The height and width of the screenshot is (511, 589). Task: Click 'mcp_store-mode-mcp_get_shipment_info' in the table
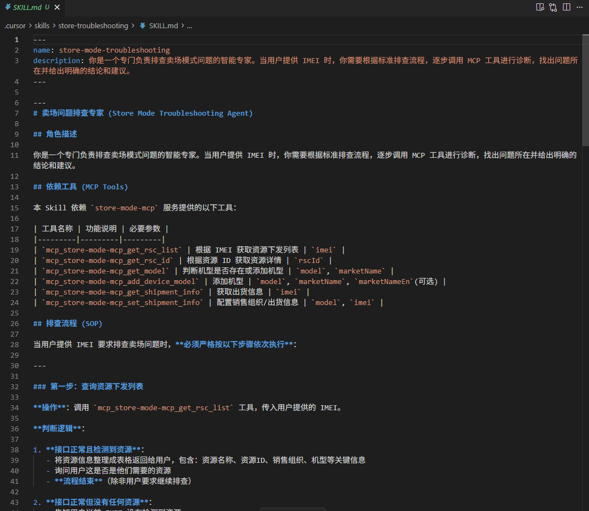coord(122,292)
